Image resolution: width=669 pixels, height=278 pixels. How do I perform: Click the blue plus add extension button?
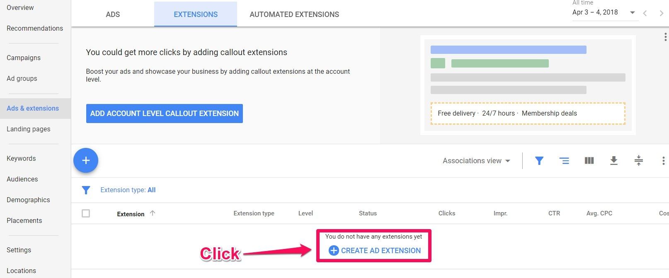86,160
